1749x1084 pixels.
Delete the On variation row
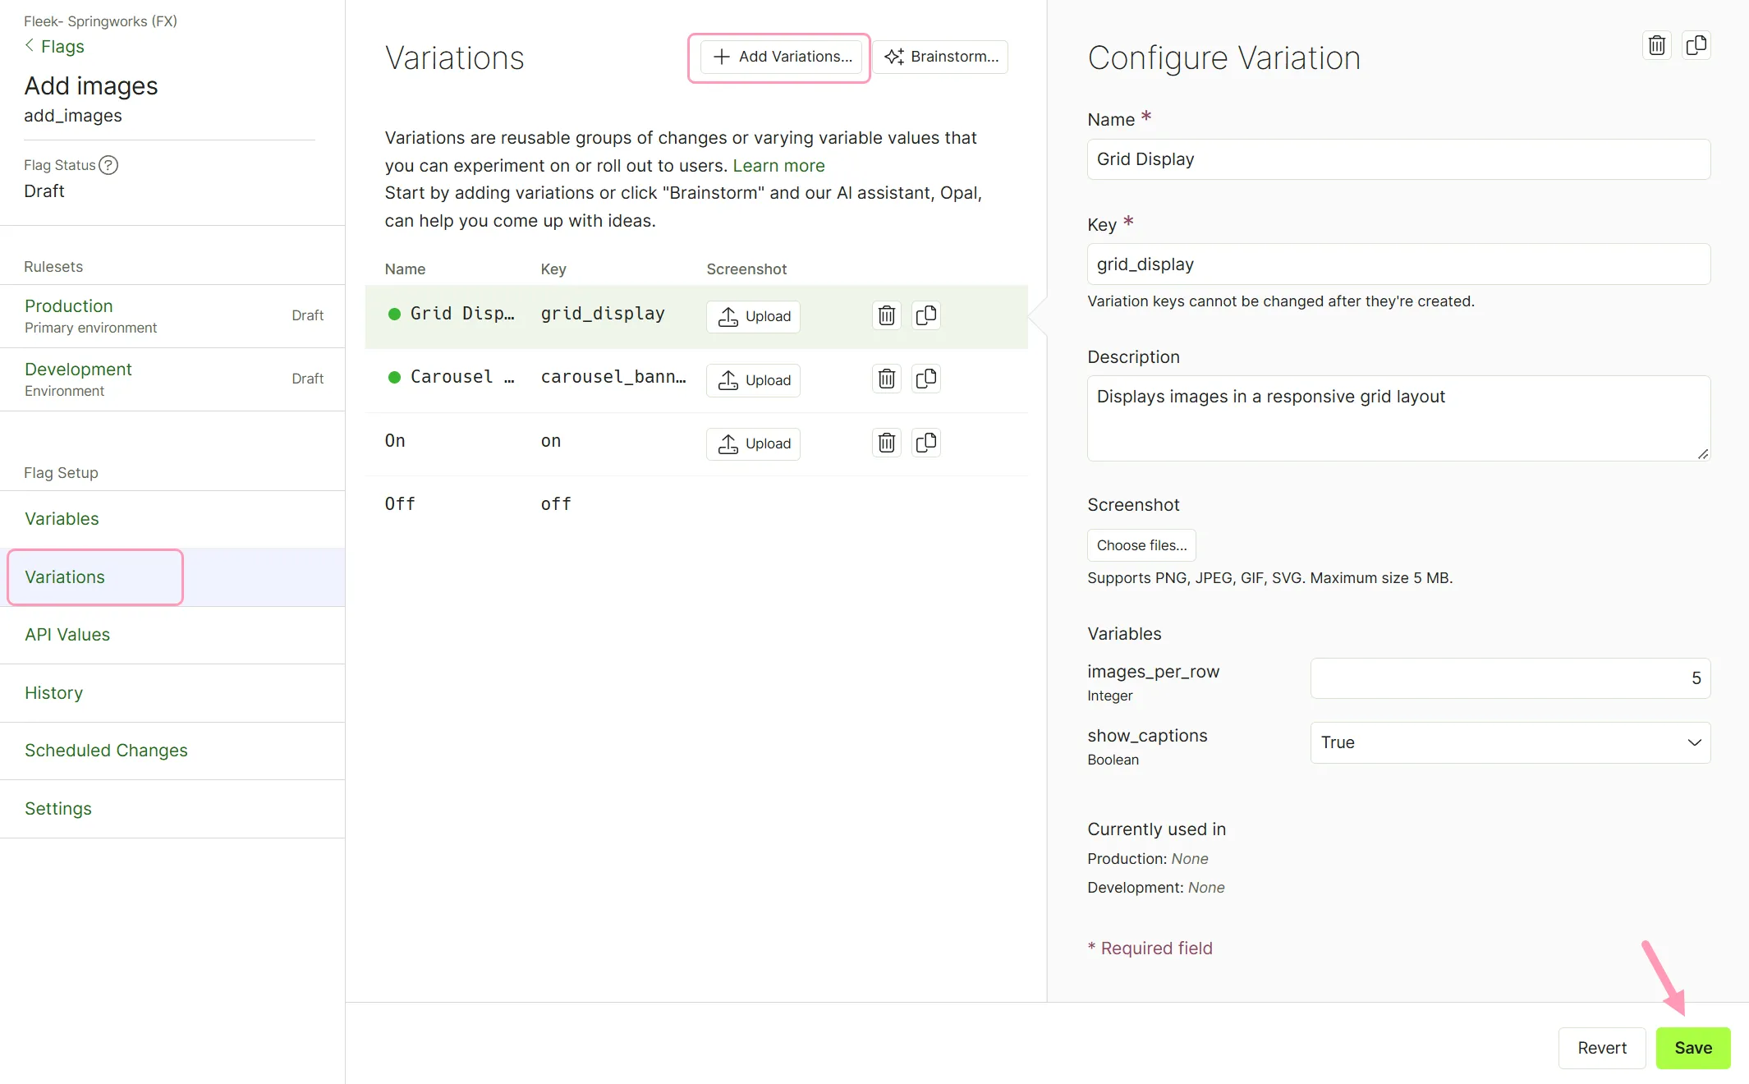coord(887,443)
